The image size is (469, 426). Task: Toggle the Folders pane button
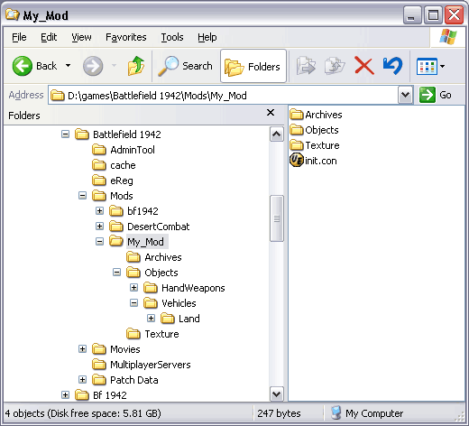(x=253, y=66)
